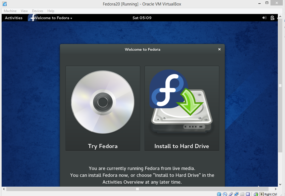Click the shared folders indicator
The width and height of the screenshot is (285, 196).
coord(242,194)
